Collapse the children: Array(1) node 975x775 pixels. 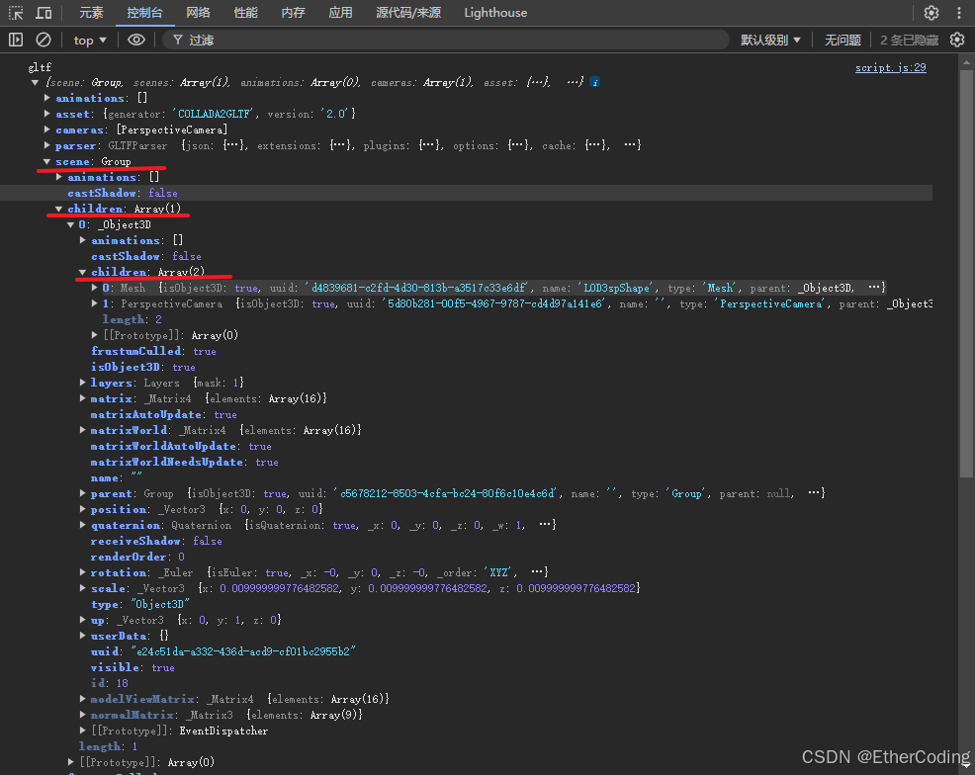tap(58, 209)
